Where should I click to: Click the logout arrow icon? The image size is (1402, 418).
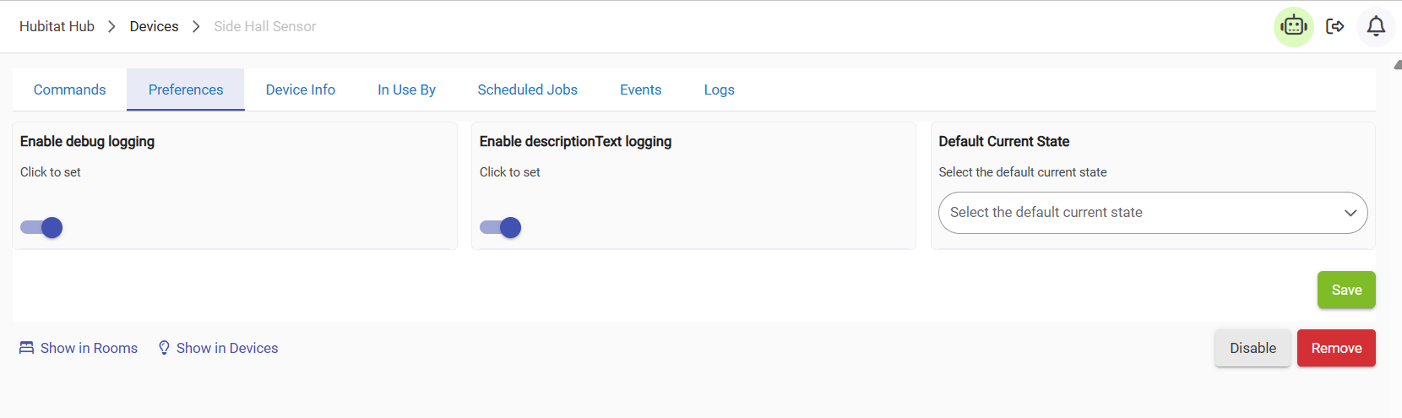(x=1335, y=27)
